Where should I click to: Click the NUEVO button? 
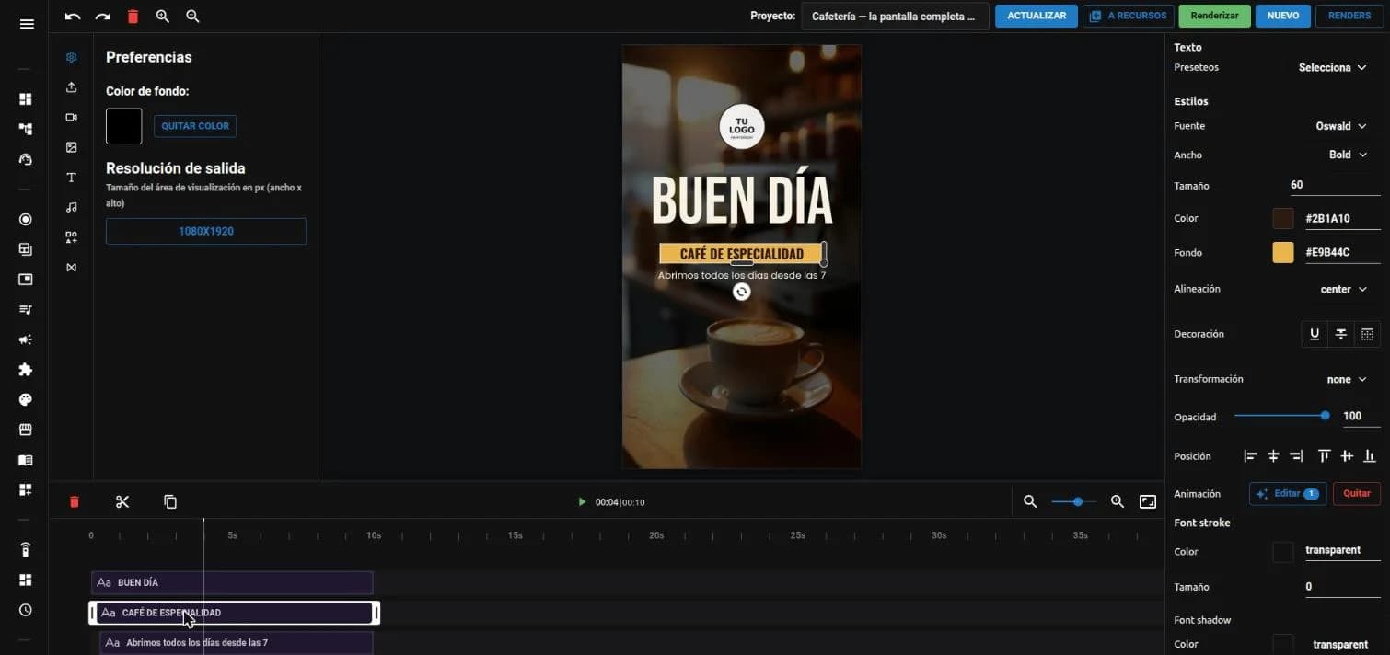pos(1283,17)
